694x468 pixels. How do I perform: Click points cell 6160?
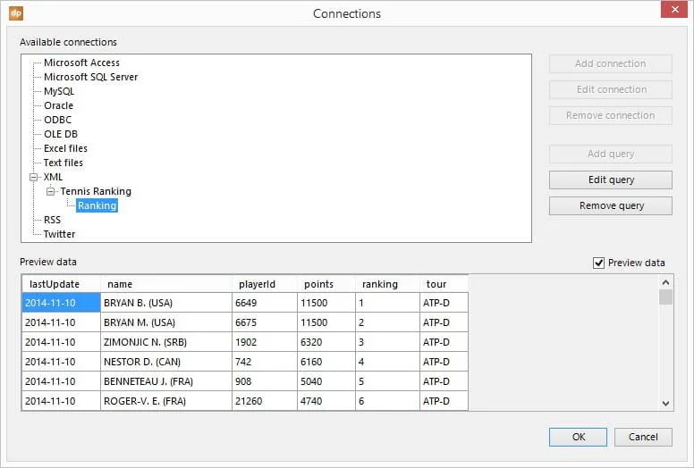pos(326,362)
